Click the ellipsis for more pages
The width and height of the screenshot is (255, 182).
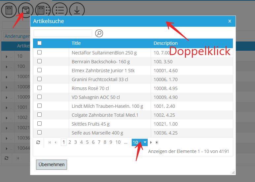[x=126, y=142]
